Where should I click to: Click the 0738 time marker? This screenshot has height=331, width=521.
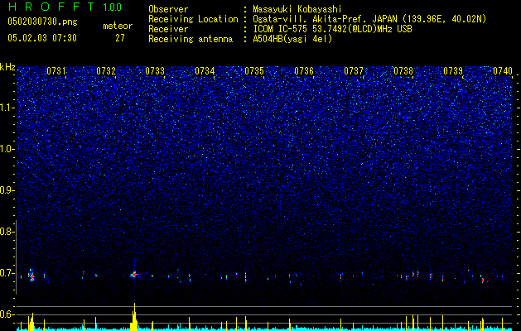click(403, 71)
